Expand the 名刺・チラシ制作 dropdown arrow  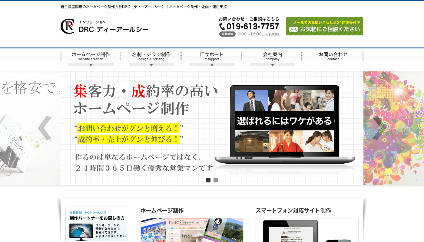click(151, 65)
